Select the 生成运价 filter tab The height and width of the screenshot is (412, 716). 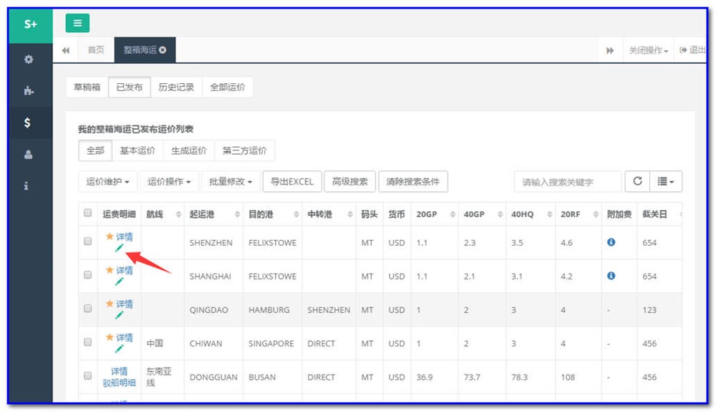188,150
